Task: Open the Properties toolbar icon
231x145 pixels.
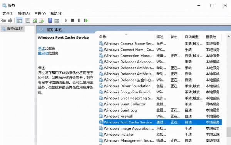Action: click(28, 20)
